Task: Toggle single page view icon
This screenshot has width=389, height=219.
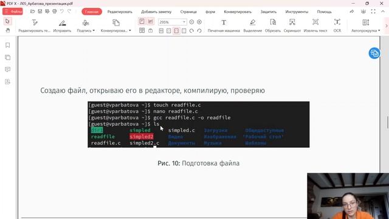Action: click(142, 22)
